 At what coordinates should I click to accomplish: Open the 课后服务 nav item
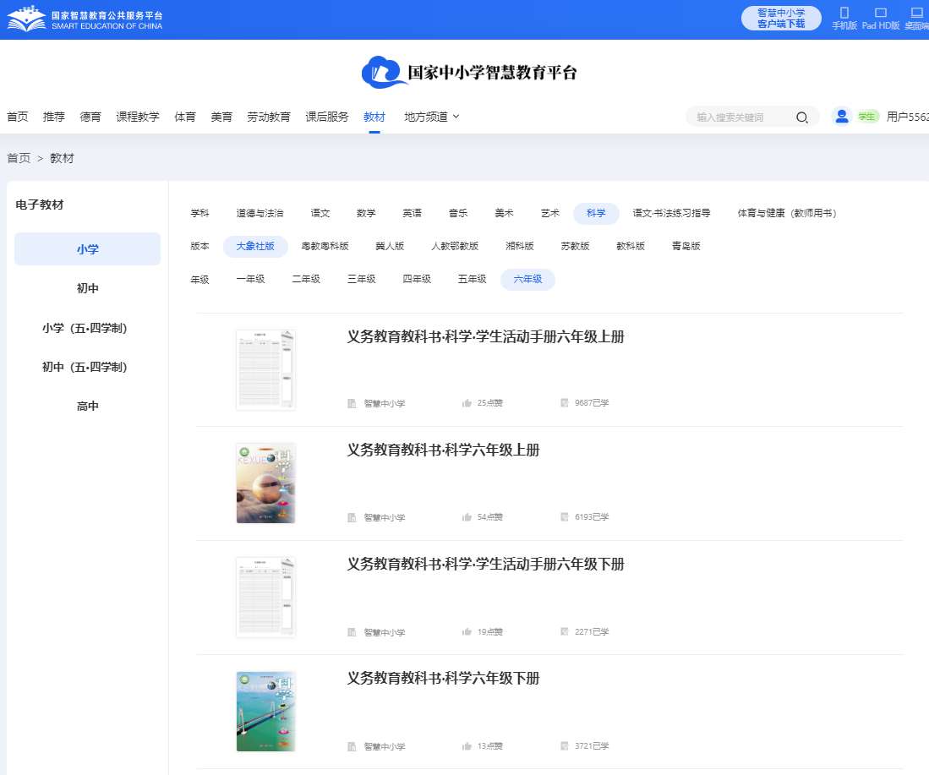(327, 117)
